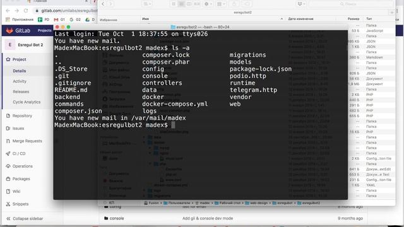Viewport: 404px width, 227px height.
Task: Click README.md in the terminal output
Action: point(71,90)
